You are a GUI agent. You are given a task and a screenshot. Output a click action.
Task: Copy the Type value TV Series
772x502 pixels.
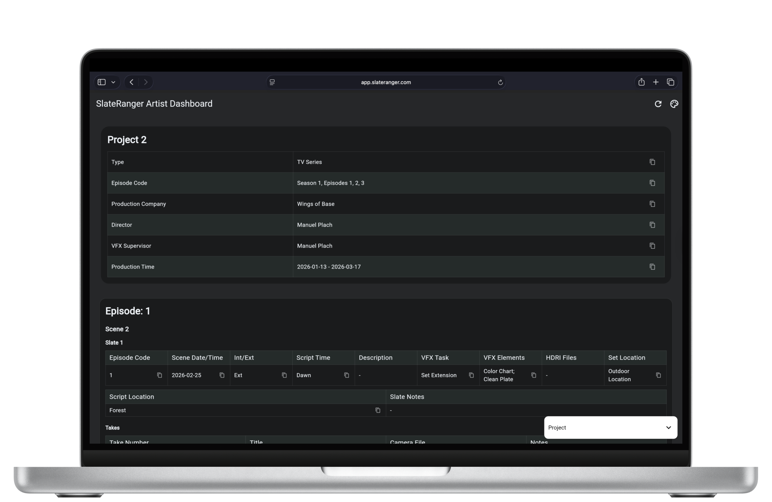[652, 162]
